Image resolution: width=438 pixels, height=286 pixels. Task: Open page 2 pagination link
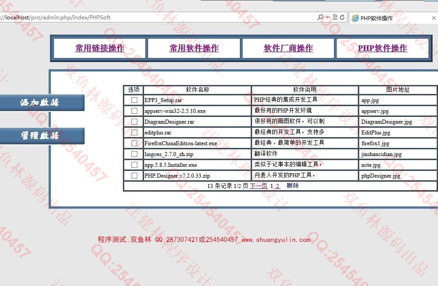277,186
